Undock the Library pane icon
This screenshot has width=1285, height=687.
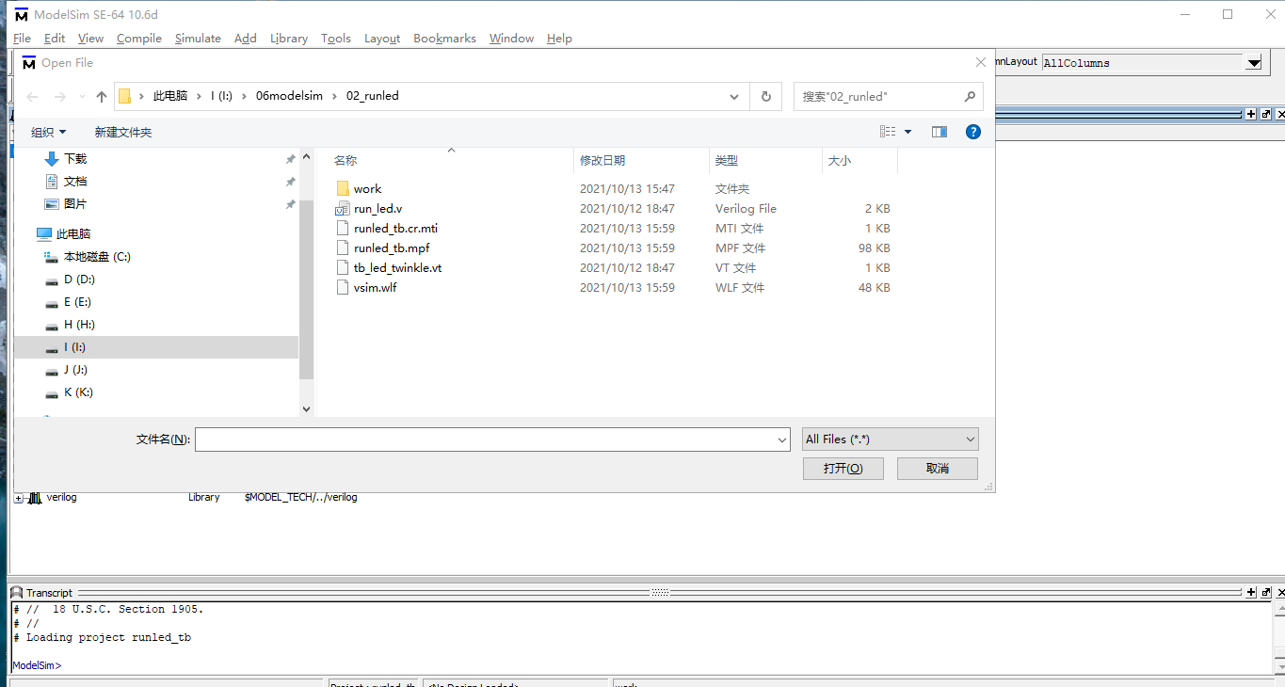pos(1266,114)
